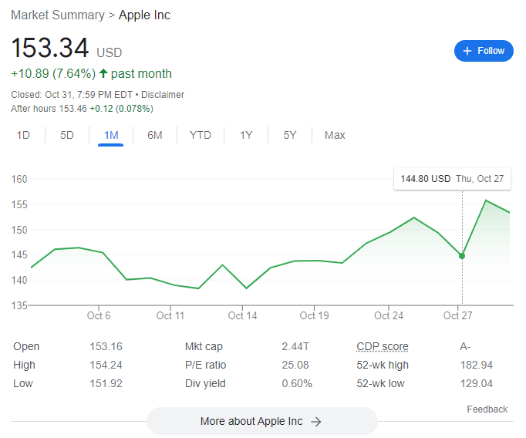Viewport: 526px width, 438px height.
Task: Click the Mkt cap value 2.44T
Action: pyautogui.click(x=295, y=346)
